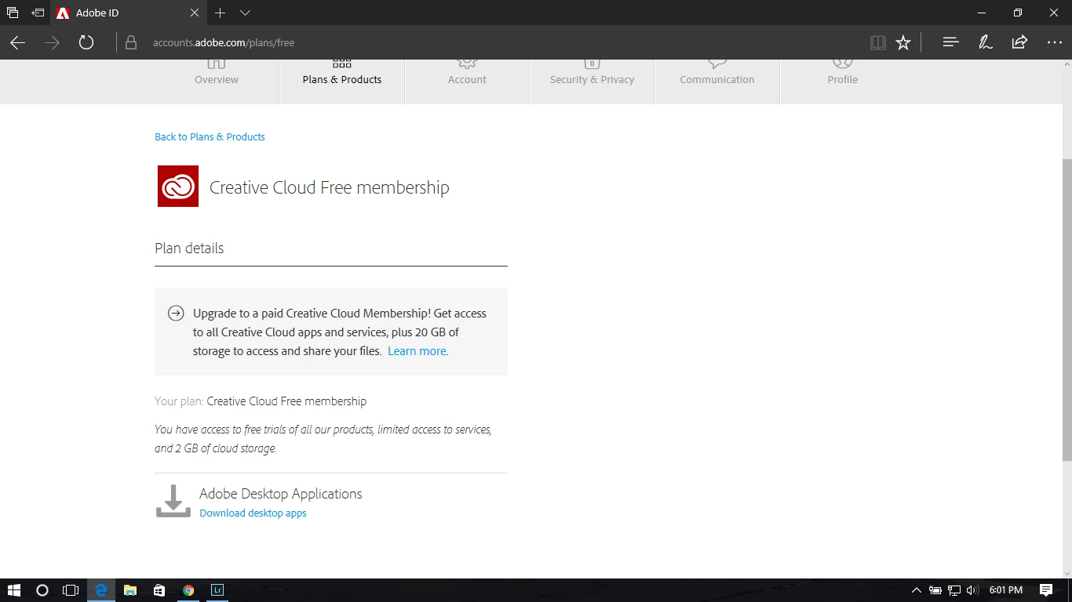Click the network tray icon
Image resolution: width=1072 pixels, height=602 pixels.
click(954, 590)
